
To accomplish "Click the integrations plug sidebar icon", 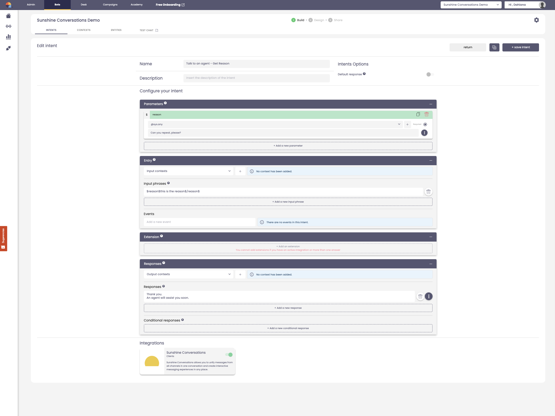I will click(x=8, y=48).
